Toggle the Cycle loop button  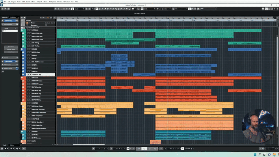(x=139, y=149)
